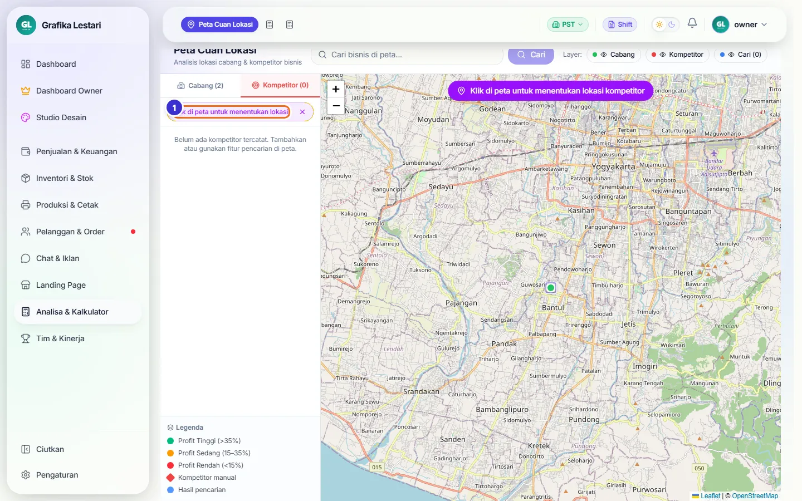
Task: Switch to the Cabang (2) tab
Action: [200, 86]
